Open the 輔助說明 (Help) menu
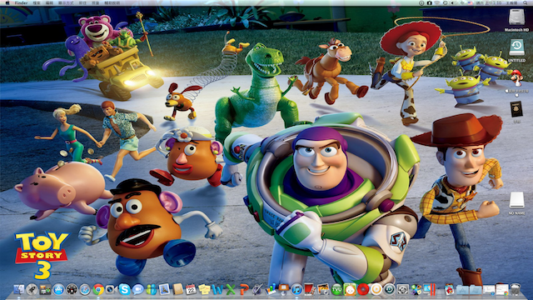 click(112, 2)
